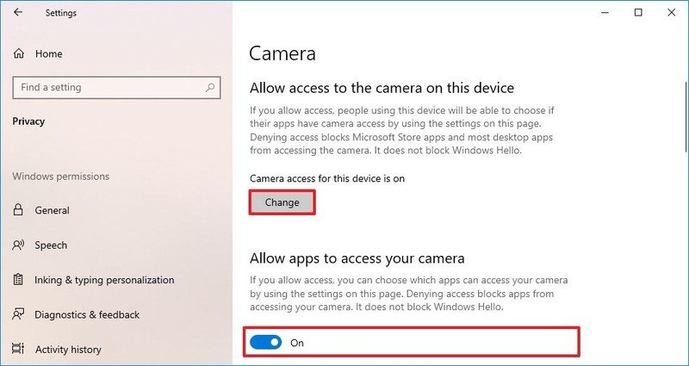Select the Diagnostics & feedback icon
This screenshot has height=366, width=689.
(x=18, y=314)
